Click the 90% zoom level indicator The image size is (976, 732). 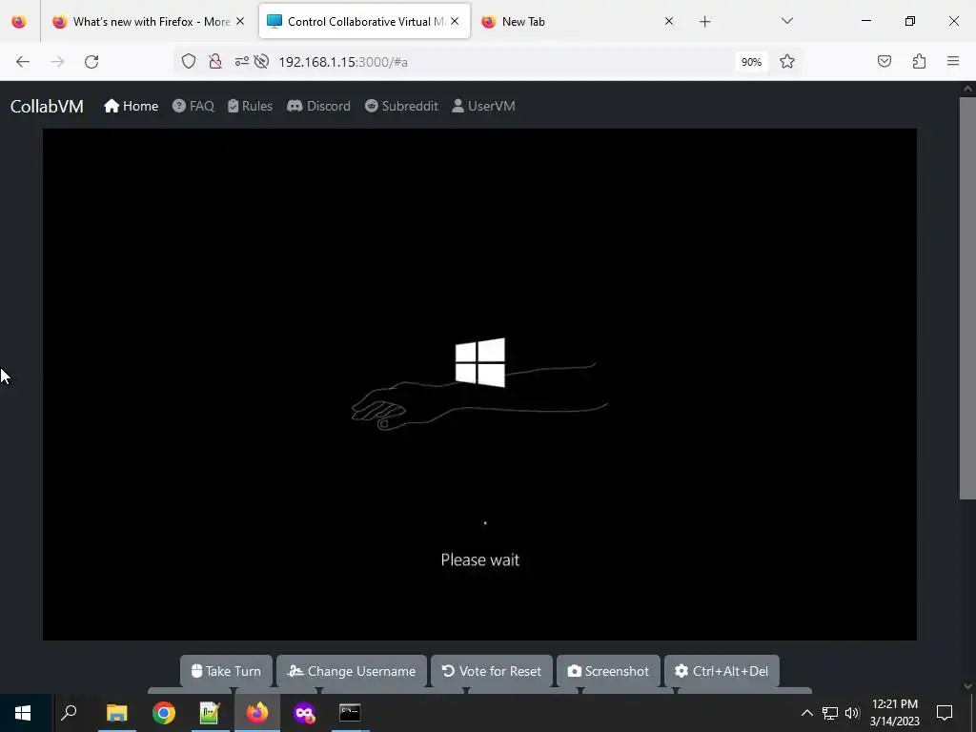(x=751, y=62)
